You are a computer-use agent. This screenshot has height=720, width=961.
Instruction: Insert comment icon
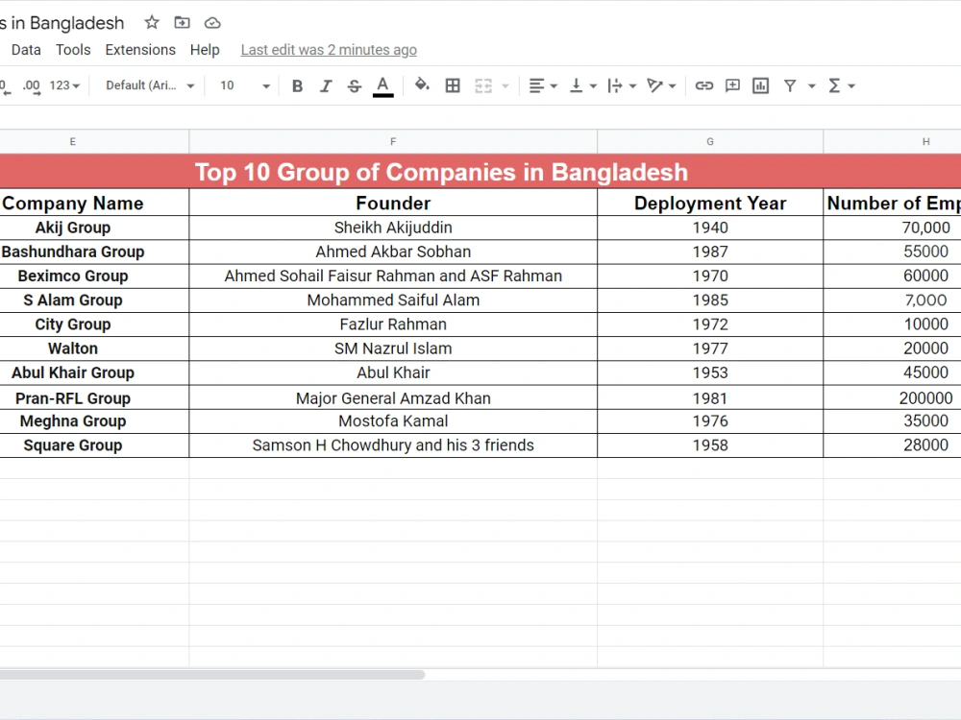click(x=732, y=85)
